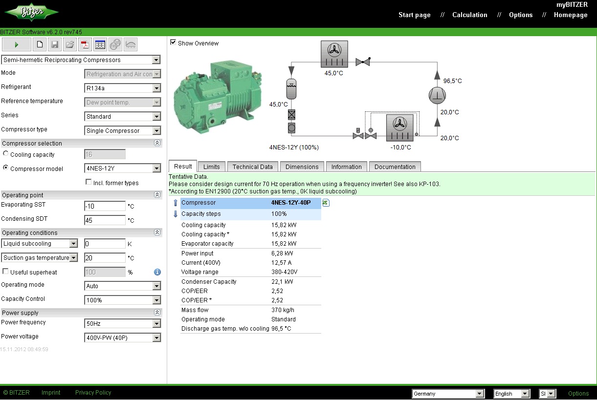
Task: Open the Power frequency 50Hz dropdown
Action: pyautogui.click(x=122, y=324)
